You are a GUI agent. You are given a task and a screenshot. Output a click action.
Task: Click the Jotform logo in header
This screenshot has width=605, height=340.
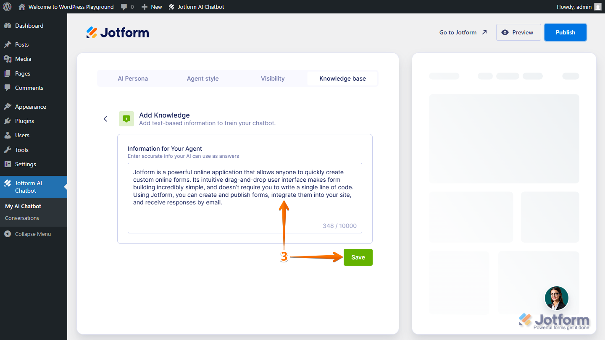[118, 32]
